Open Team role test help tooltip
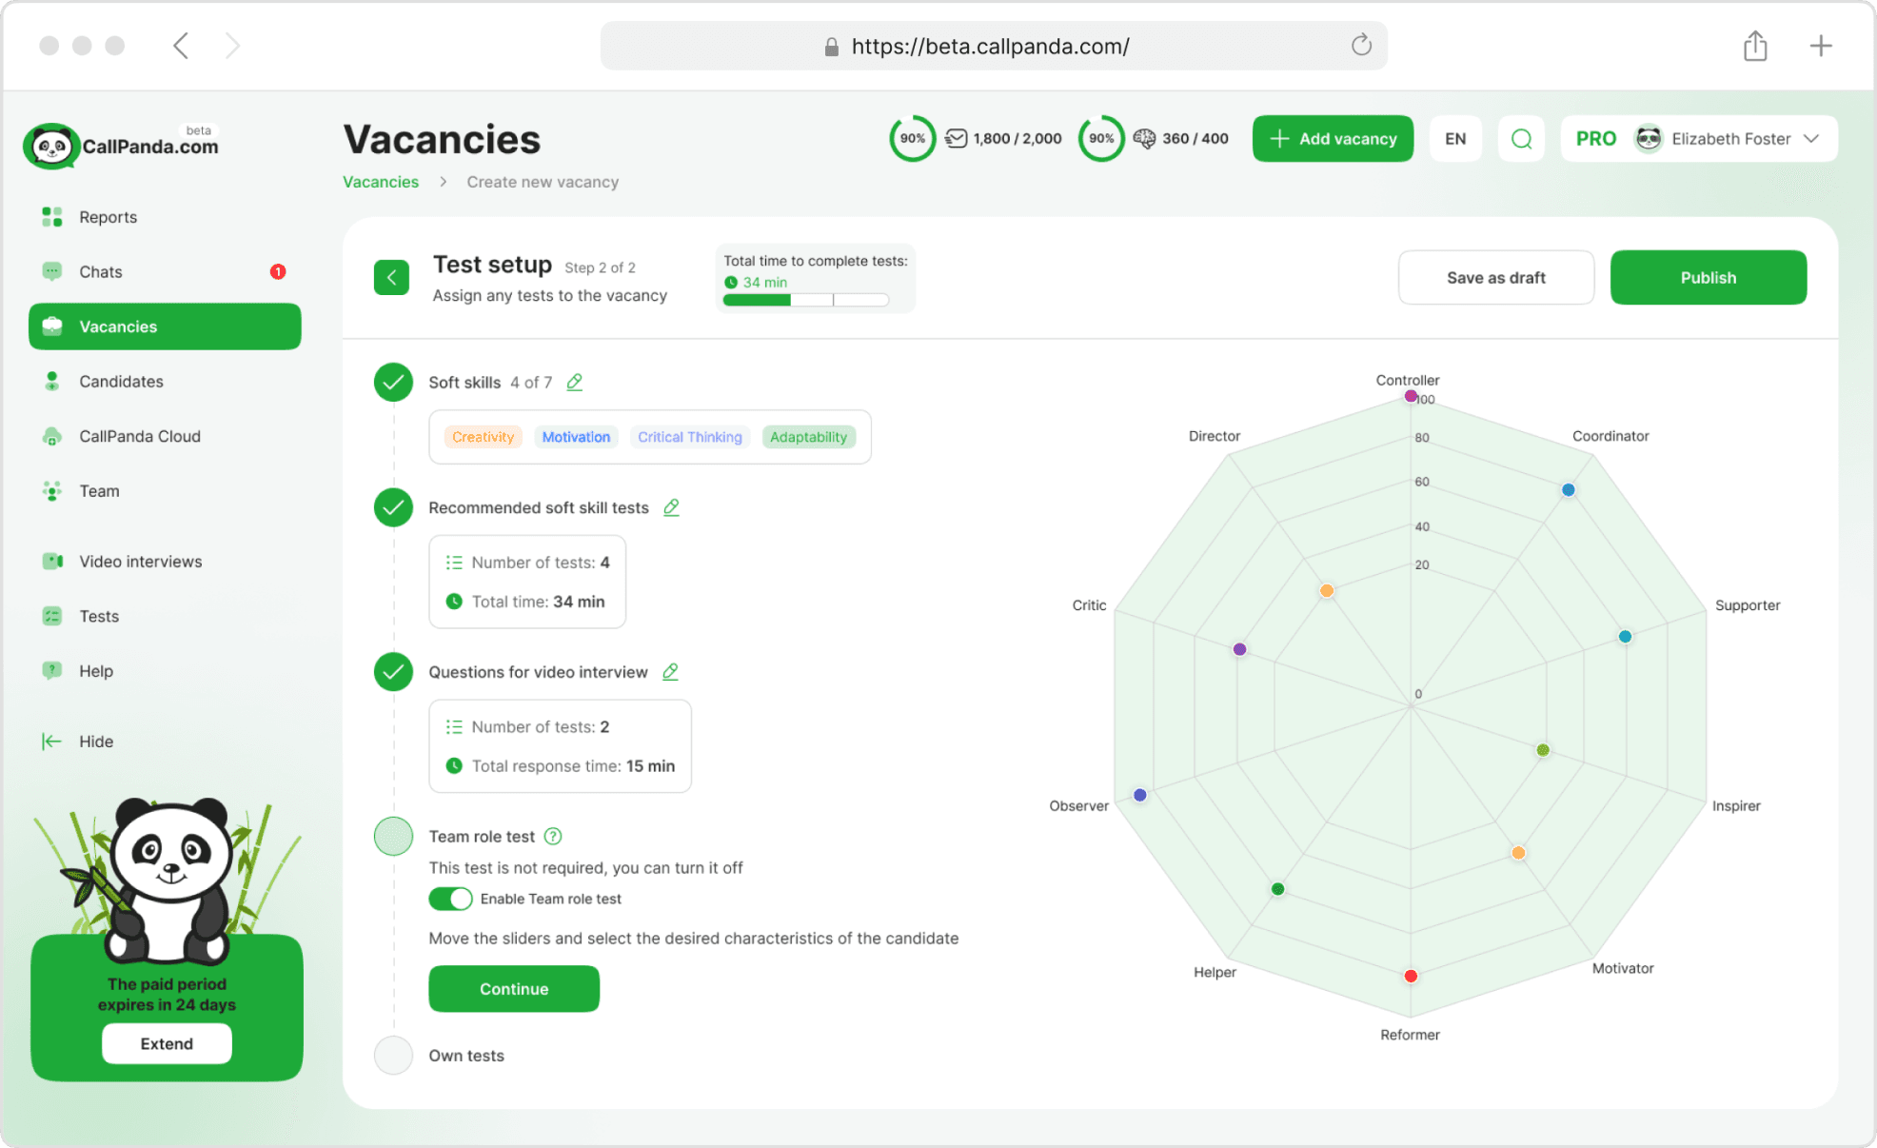Image resolution: width=1877 pixels, height=1148 pixels. pos(553,836)
